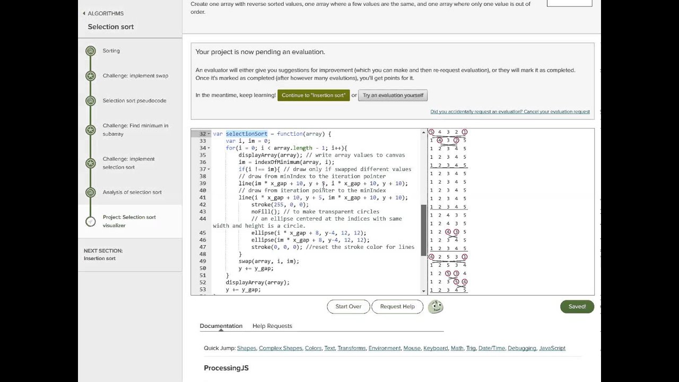Viewport: 679px width, 382px height.
Task: Click Try an evaluation yourself button
Action: pyautogui.click(x=393, y=95)
